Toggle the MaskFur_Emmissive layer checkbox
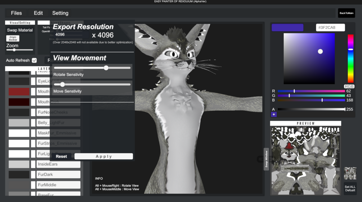Viewport: 362px width, 202px height. coord(33,133)
